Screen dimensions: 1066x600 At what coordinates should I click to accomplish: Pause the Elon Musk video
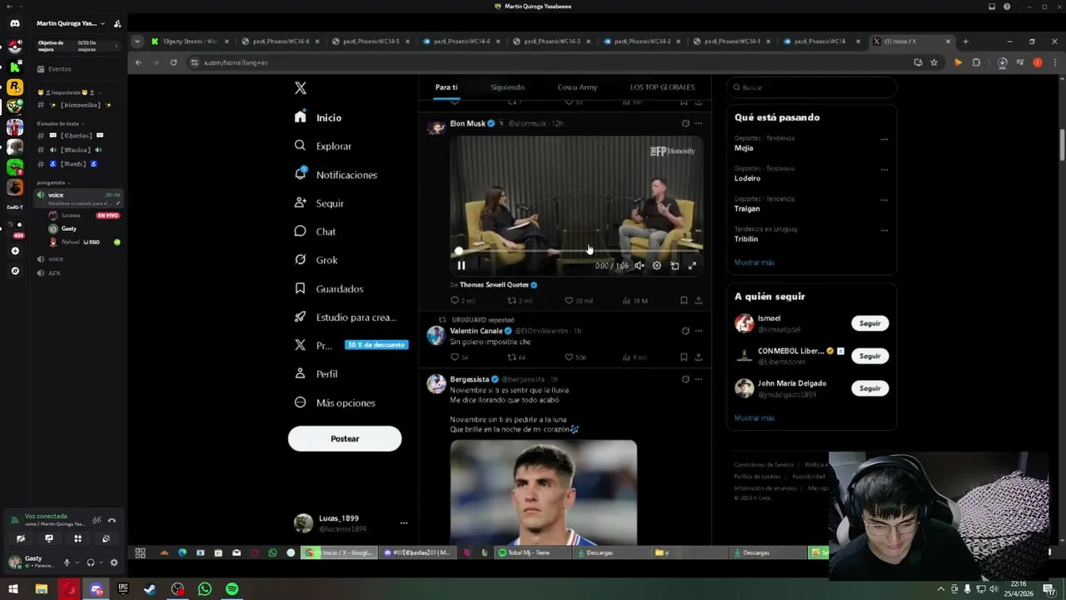click(x=461, y=266)
